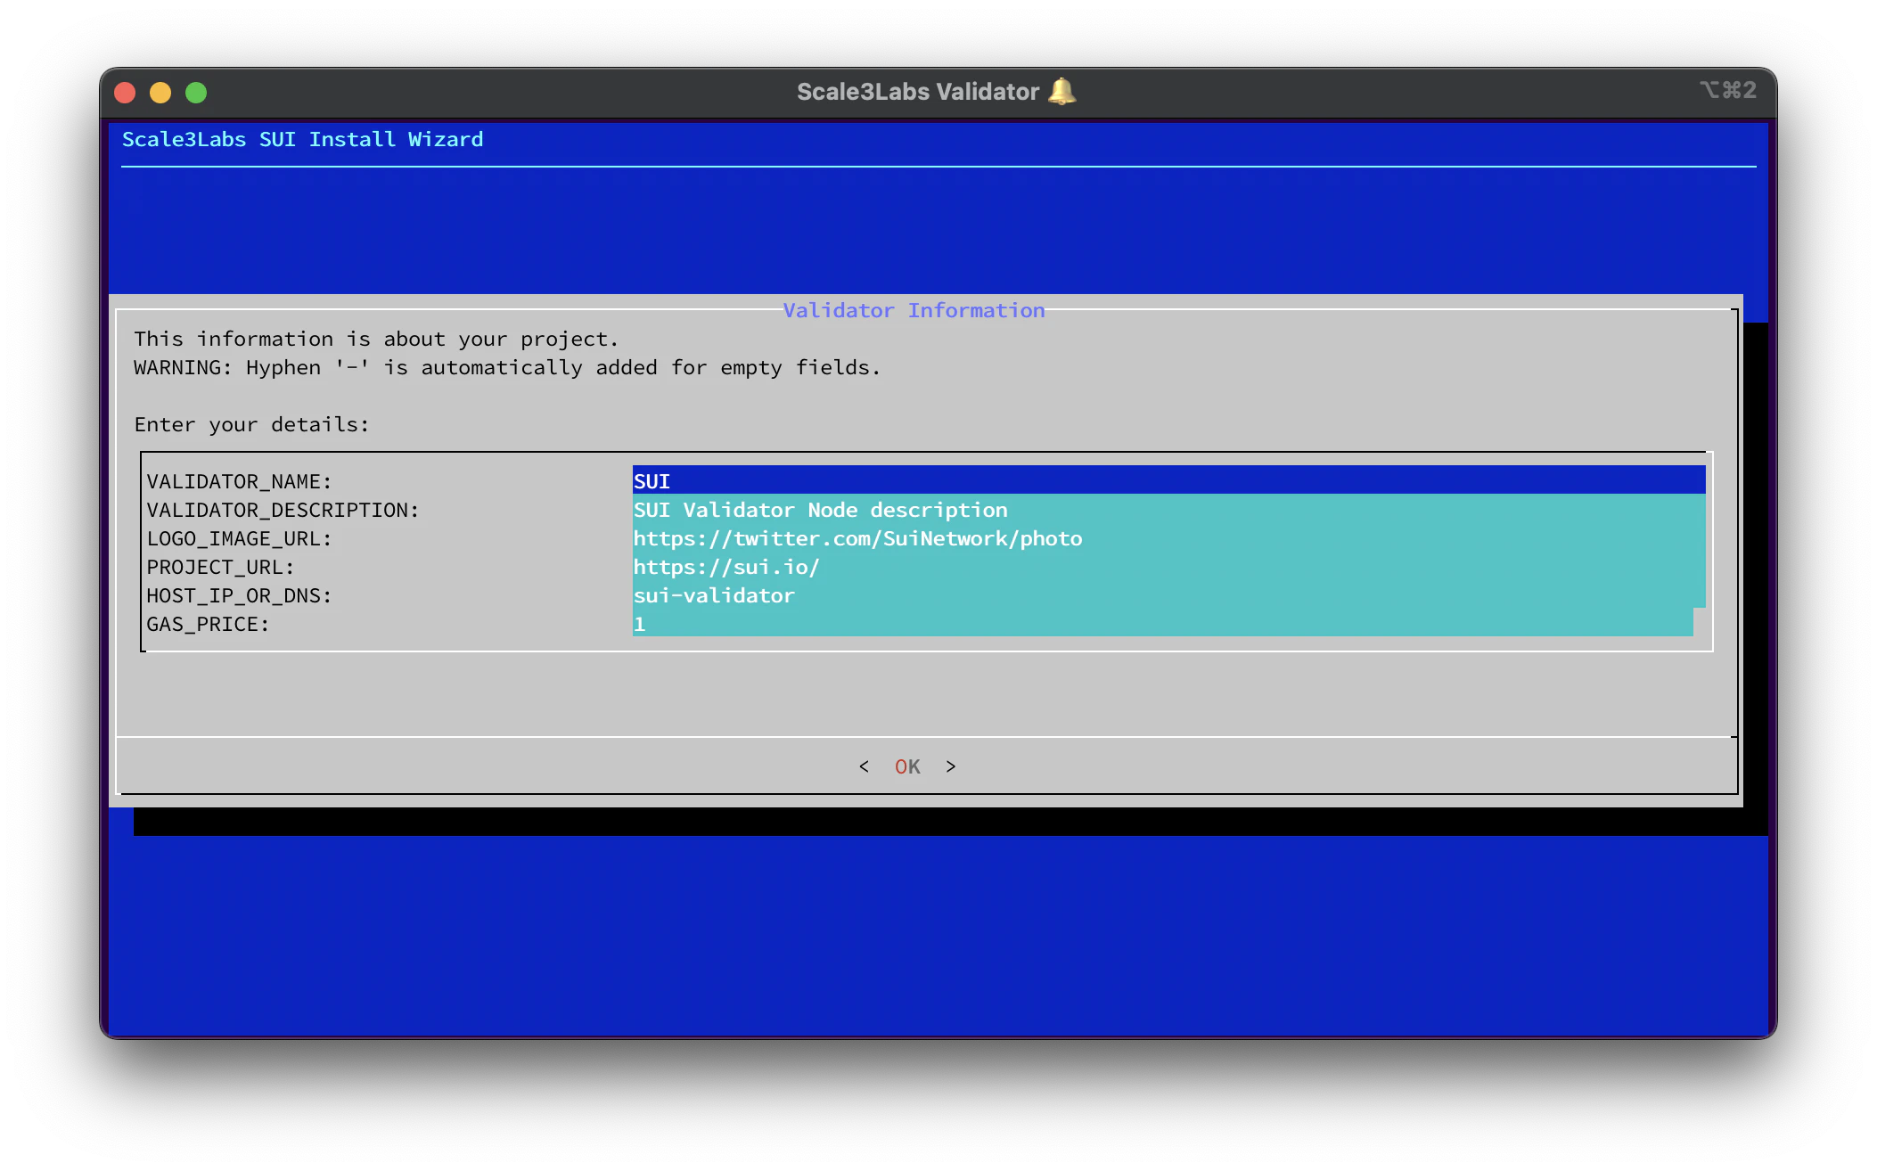Select the VALIDATOR_NAME field containing SUI
The width and height of the screenshot is (1877, 1171).
pyautogui.click(x=1168, y=480)
